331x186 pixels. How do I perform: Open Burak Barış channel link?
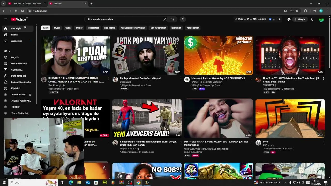tap(125, 82)
